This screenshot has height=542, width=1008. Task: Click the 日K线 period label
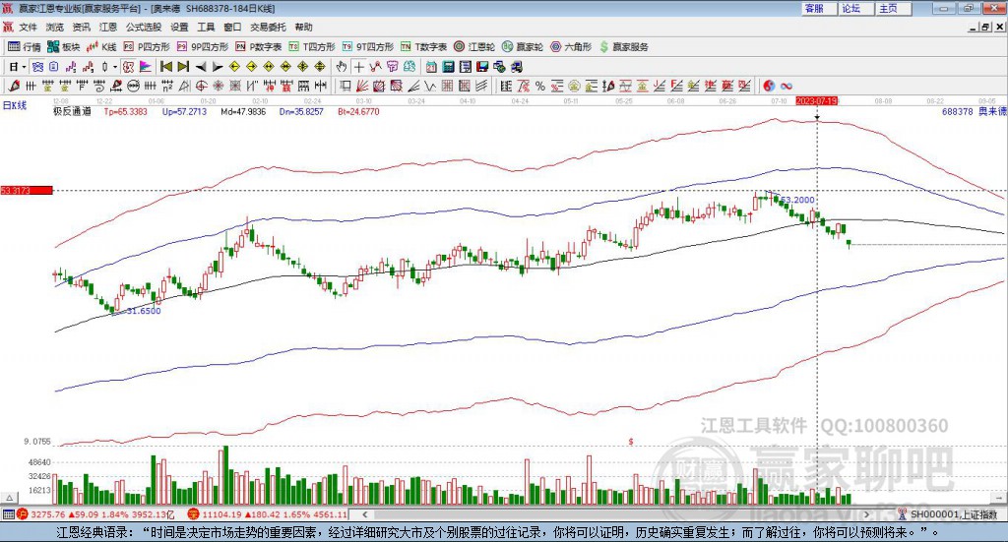coord(15,105)
